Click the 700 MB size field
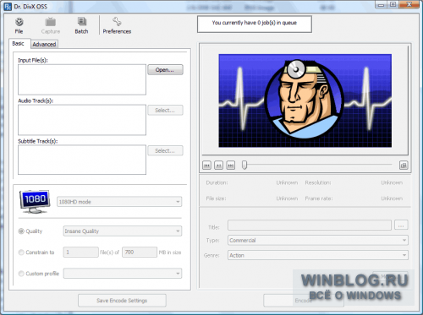This screenshot has height=315, width=423. tap(140, 252)
